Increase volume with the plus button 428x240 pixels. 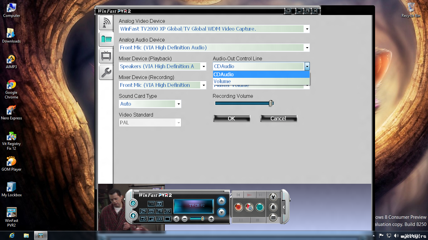pyautogui.click(x=211, y=219)
